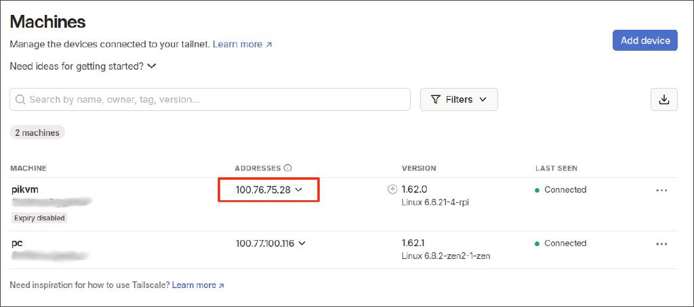Focus the machine search field
This screenshot has height=307, width=694.
coord(217,99)
